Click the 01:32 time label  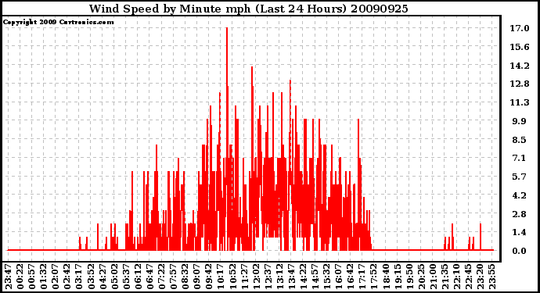[44, 277]
